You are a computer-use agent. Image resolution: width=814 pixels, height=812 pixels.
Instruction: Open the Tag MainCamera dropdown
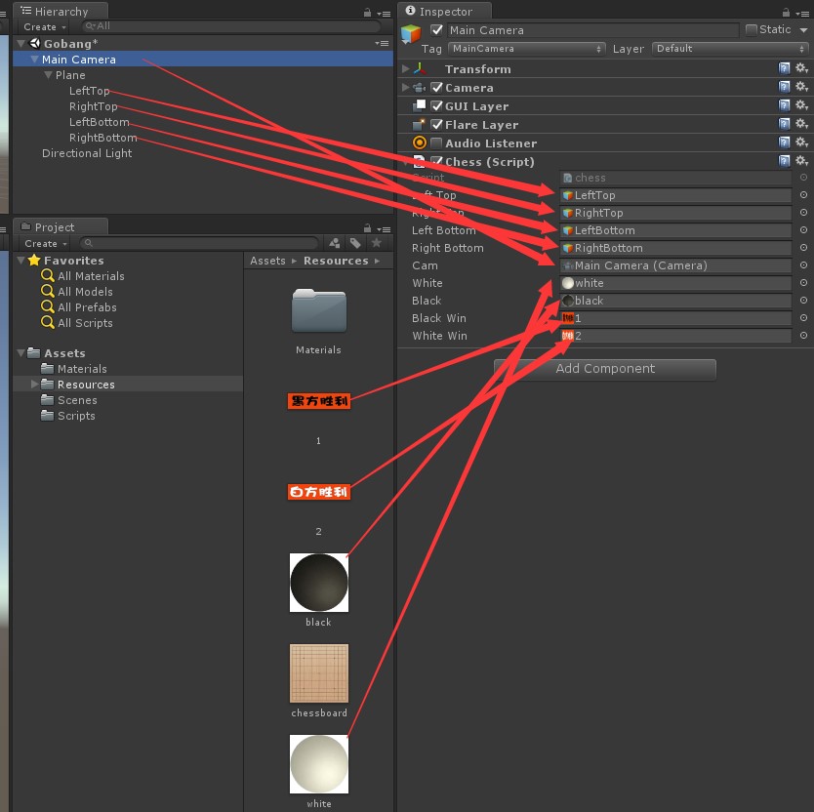(x=526, y=49)
